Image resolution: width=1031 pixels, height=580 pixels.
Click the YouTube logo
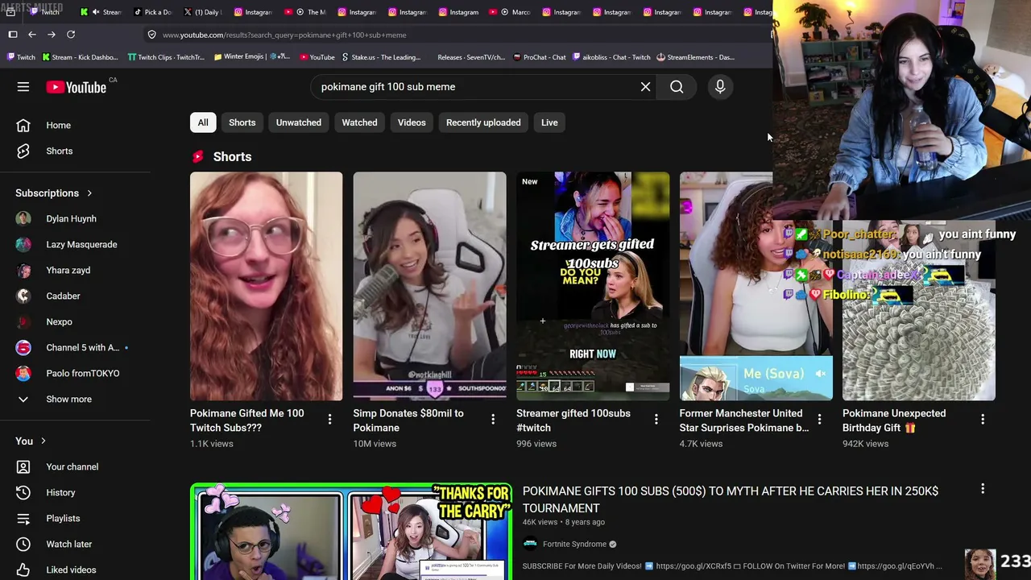pyautogui.click(x=77, y=87)
